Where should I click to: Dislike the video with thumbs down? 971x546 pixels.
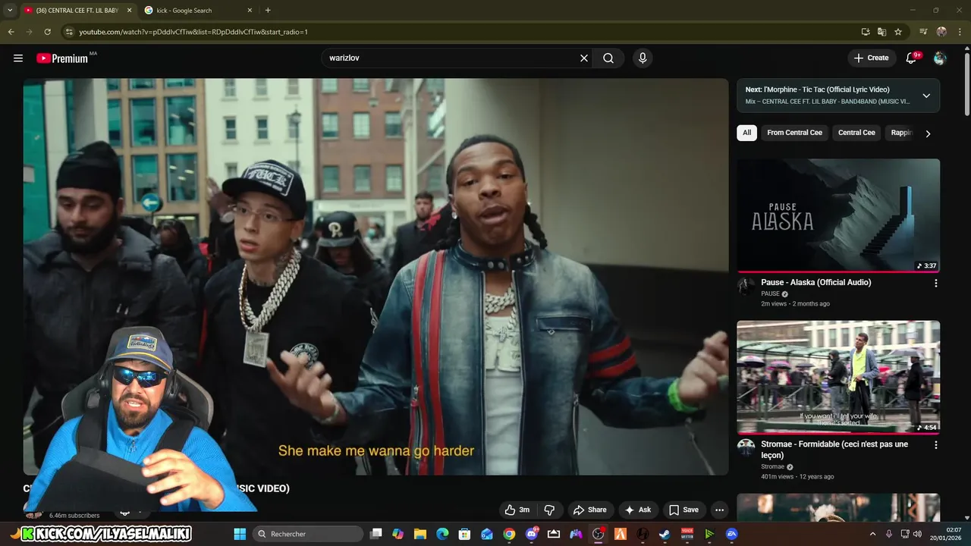(550, 510)
